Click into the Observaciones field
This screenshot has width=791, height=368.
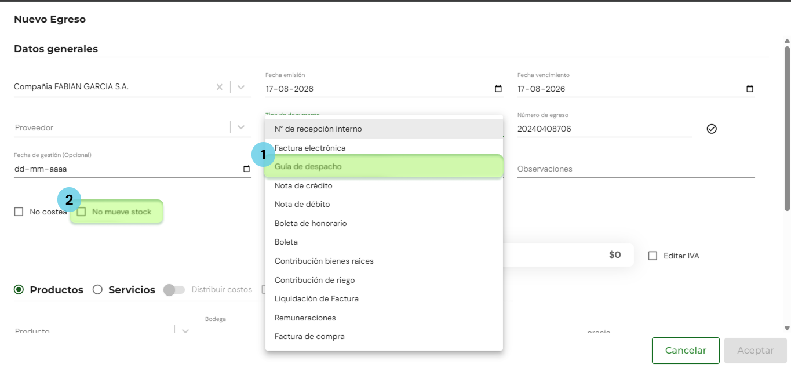pos(636,169)
